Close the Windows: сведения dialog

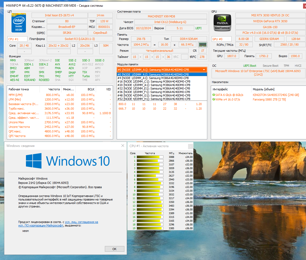(123, 146)
